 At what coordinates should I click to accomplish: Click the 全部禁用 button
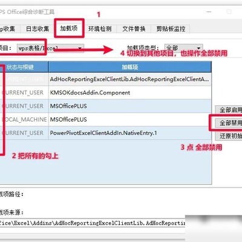229,123
